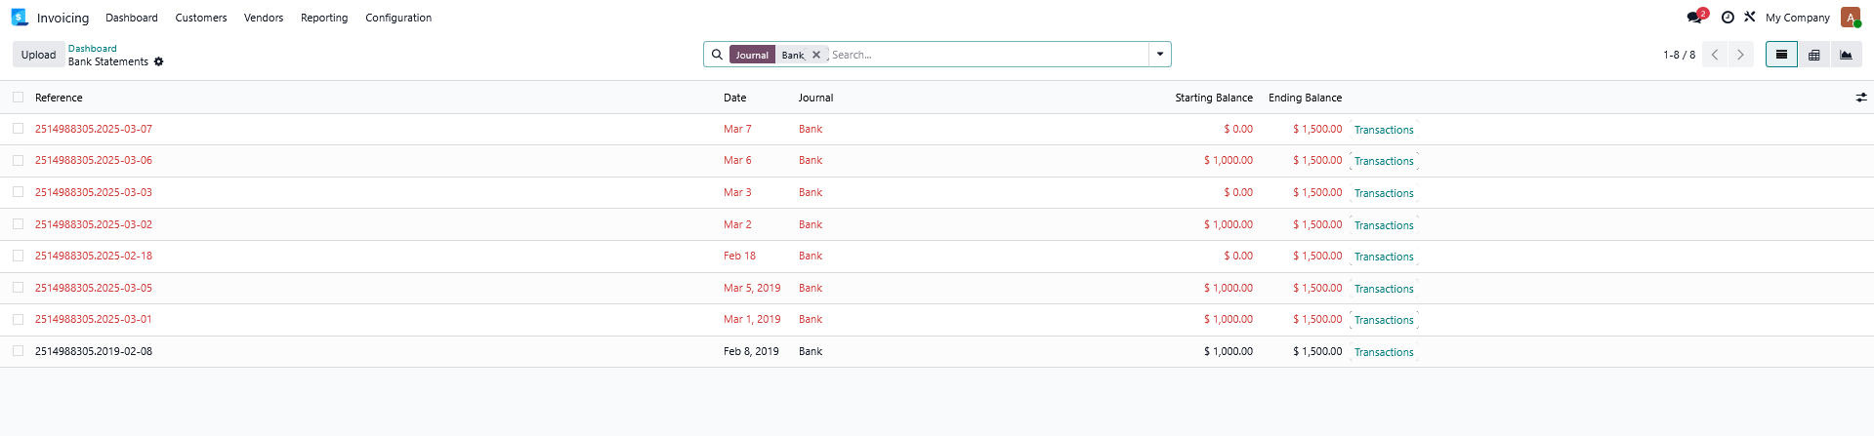Viewport: 1874px width, 436px height.
Task: Open the Invoicing app home icon
Action: point(20,18)
